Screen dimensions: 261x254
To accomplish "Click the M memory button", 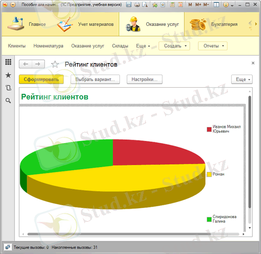I will pos(190,5).
